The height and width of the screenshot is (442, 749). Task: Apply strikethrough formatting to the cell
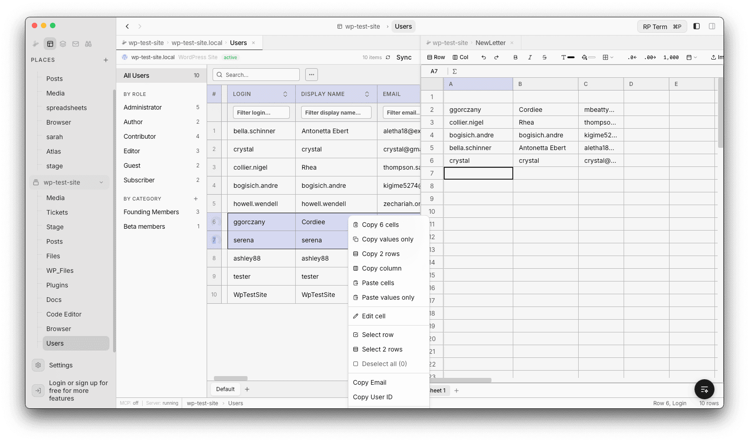544,57
